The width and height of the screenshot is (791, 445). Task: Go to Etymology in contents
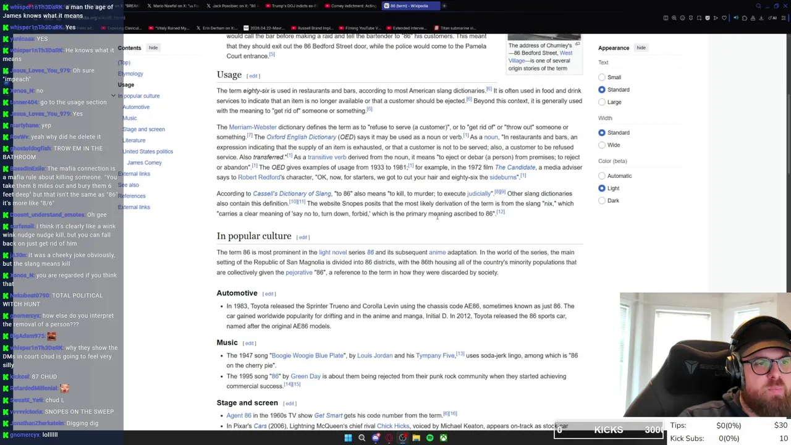(130, 74)
